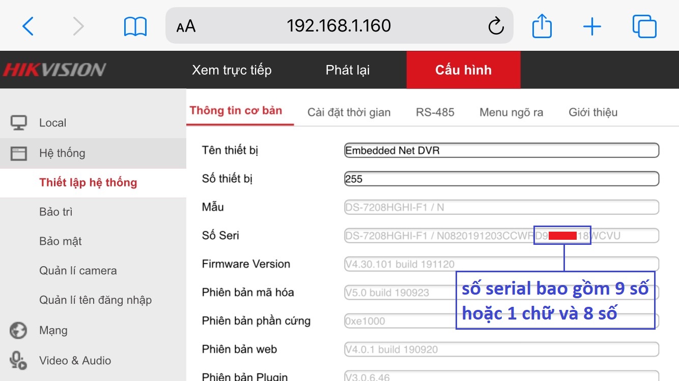Switch to Menu ngõ ra tab
The height and width of the screenshot is (381, 679).
coord(511,112)
